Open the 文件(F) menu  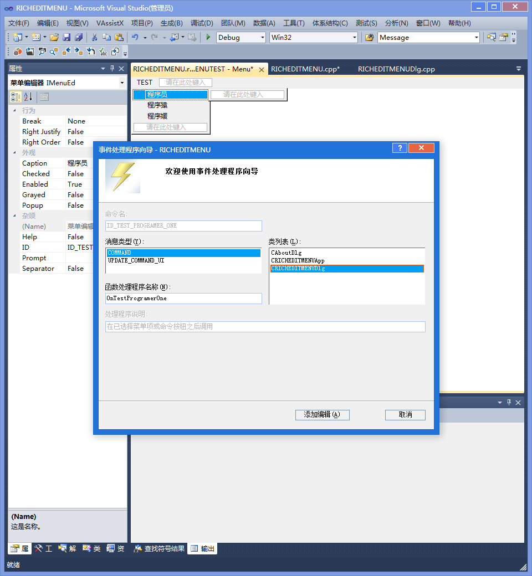pos(19,23)
